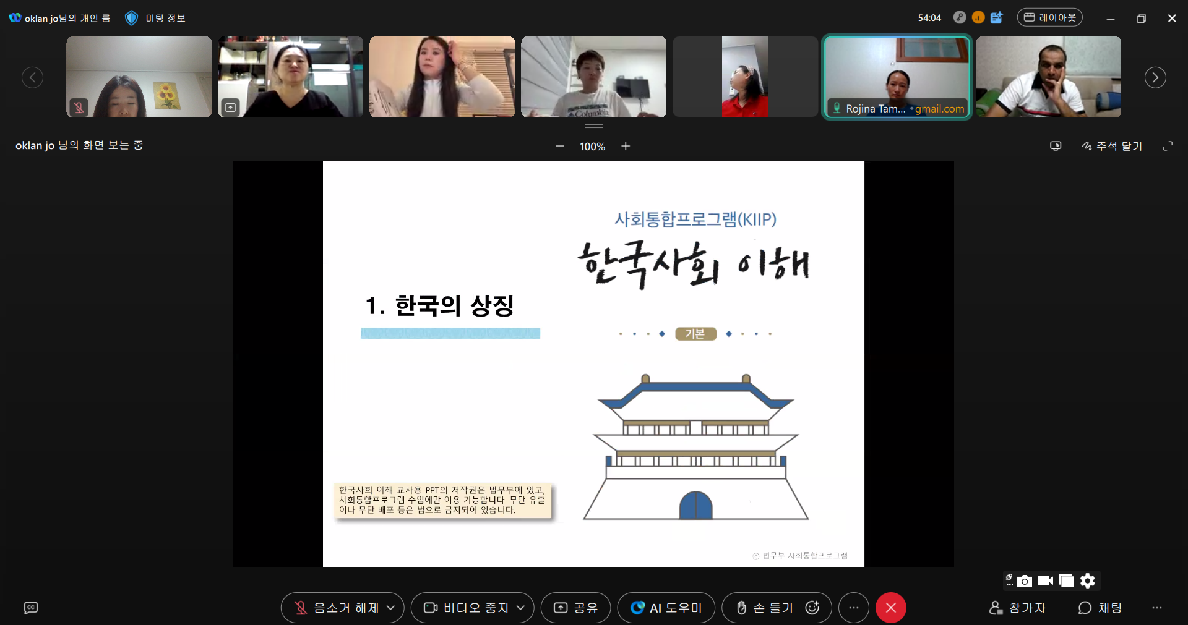Open 미팅 정보 meeting info

click(x=156, y=18)
